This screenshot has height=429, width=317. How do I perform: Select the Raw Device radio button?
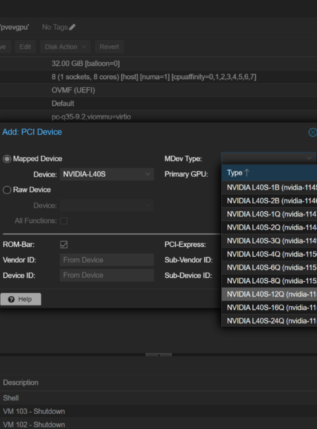click(7, 190)
